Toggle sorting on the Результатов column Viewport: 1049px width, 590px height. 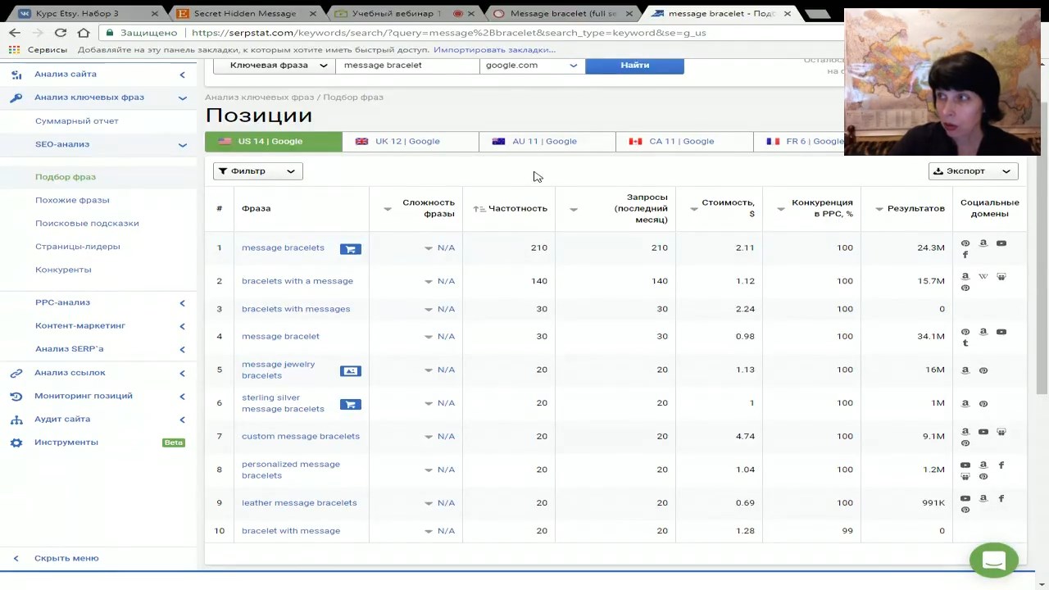point(910,209)
